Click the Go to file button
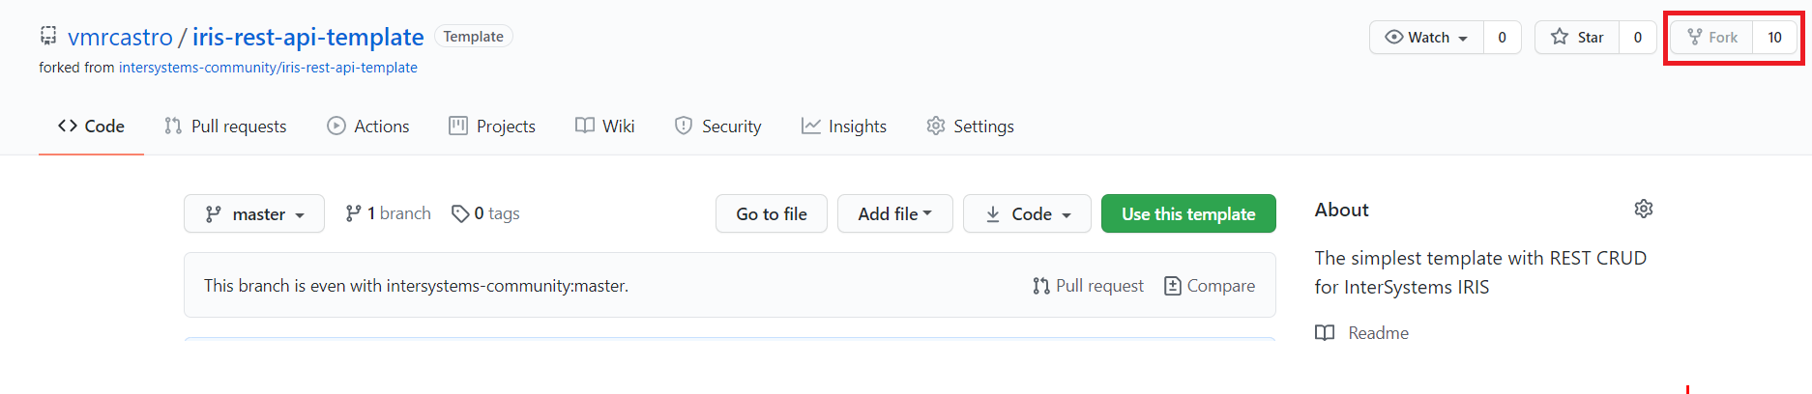The image size is (1812, 394). pyautogui.click(x=772, y=214)
